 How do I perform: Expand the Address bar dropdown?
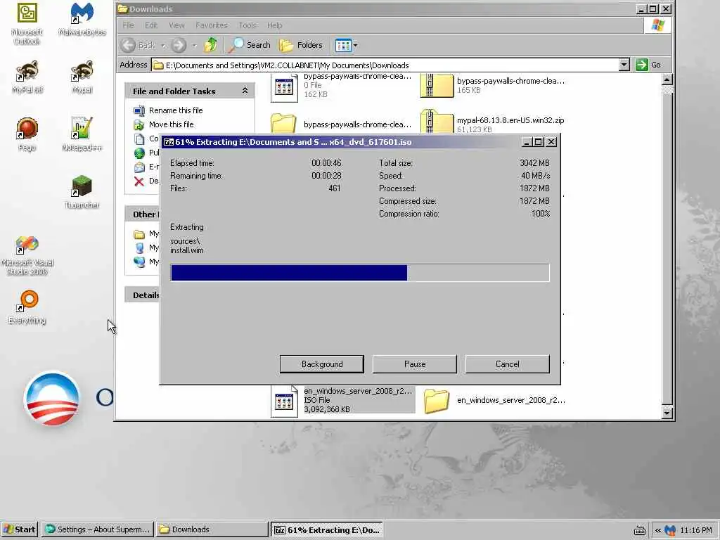624,65
